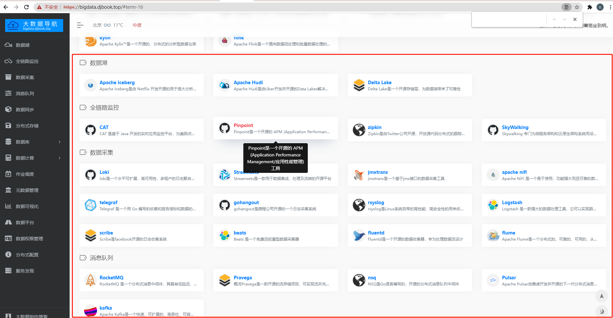This screenshot has height=318, width=613.
Task: Click the Streamsets logo icon
Action: coord(224,175)
